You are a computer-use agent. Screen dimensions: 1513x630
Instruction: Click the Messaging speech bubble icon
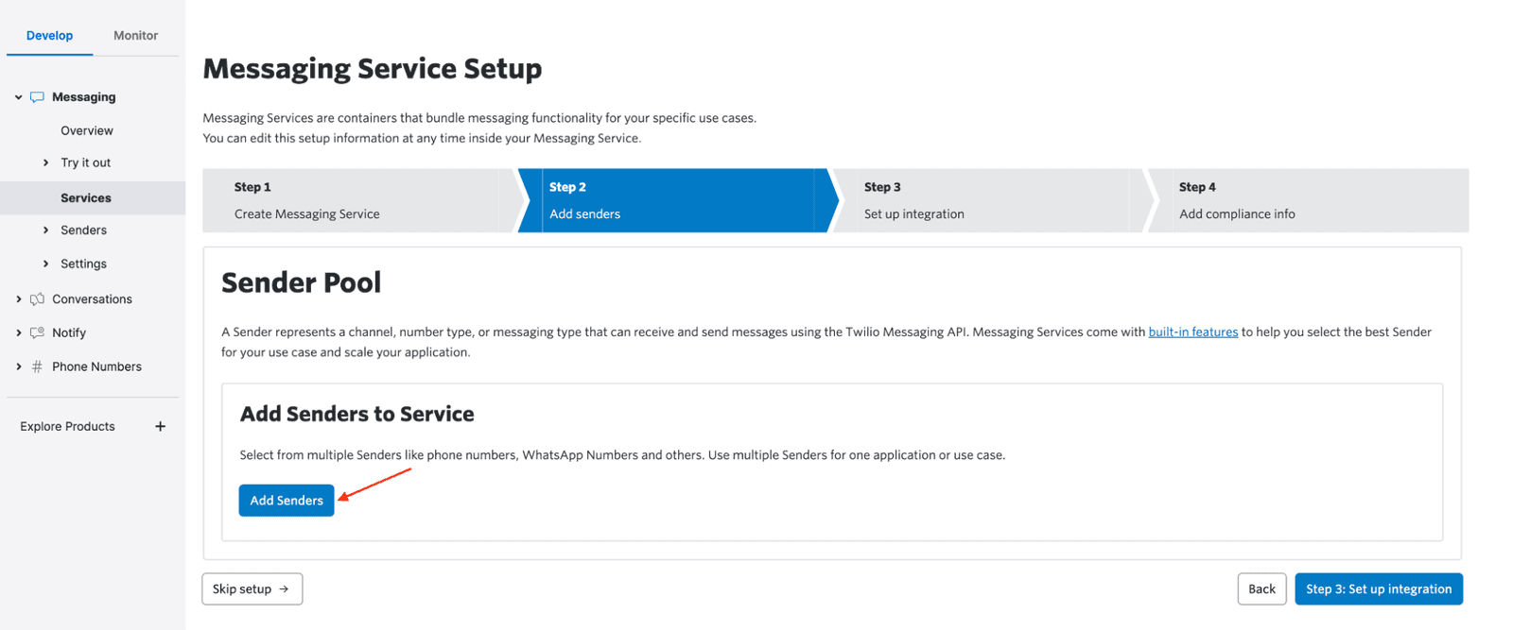coord(37,97)
